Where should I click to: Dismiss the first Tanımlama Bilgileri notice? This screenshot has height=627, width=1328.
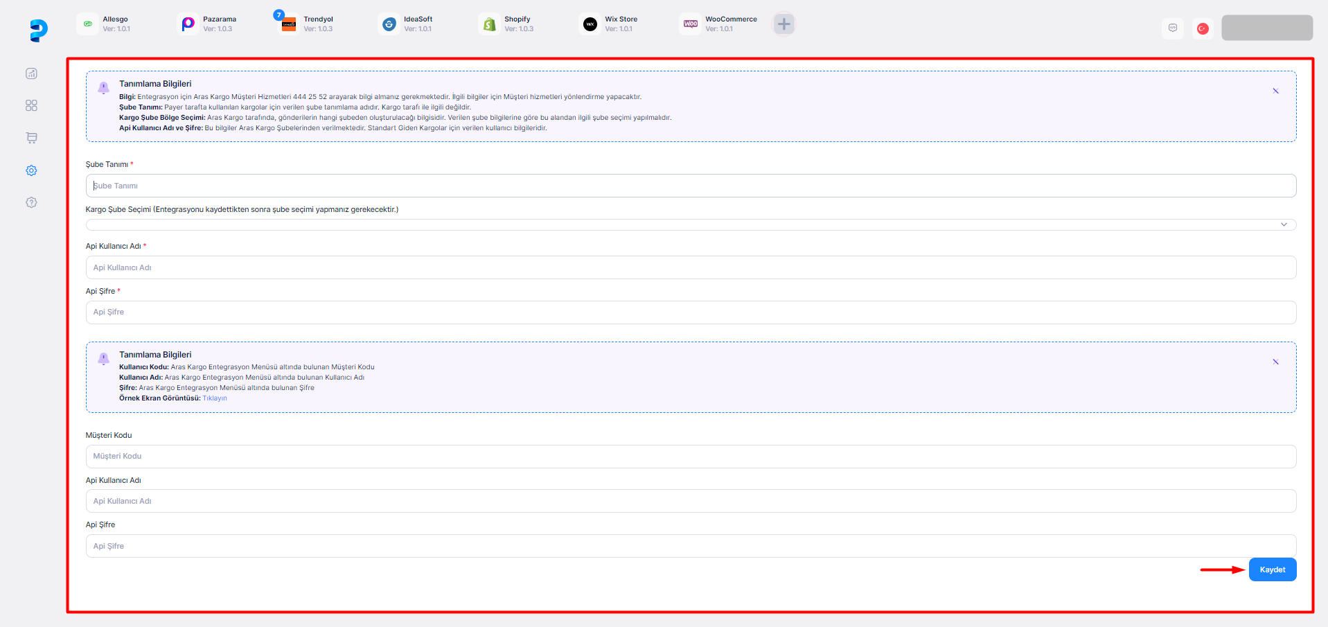1275,91
